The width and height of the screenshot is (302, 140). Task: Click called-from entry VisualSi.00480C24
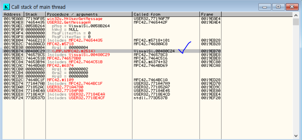click(x=154, y=51)
